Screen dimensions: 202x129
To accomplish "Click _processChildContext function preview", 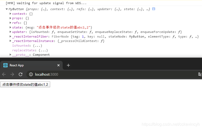I will point(81,41).
